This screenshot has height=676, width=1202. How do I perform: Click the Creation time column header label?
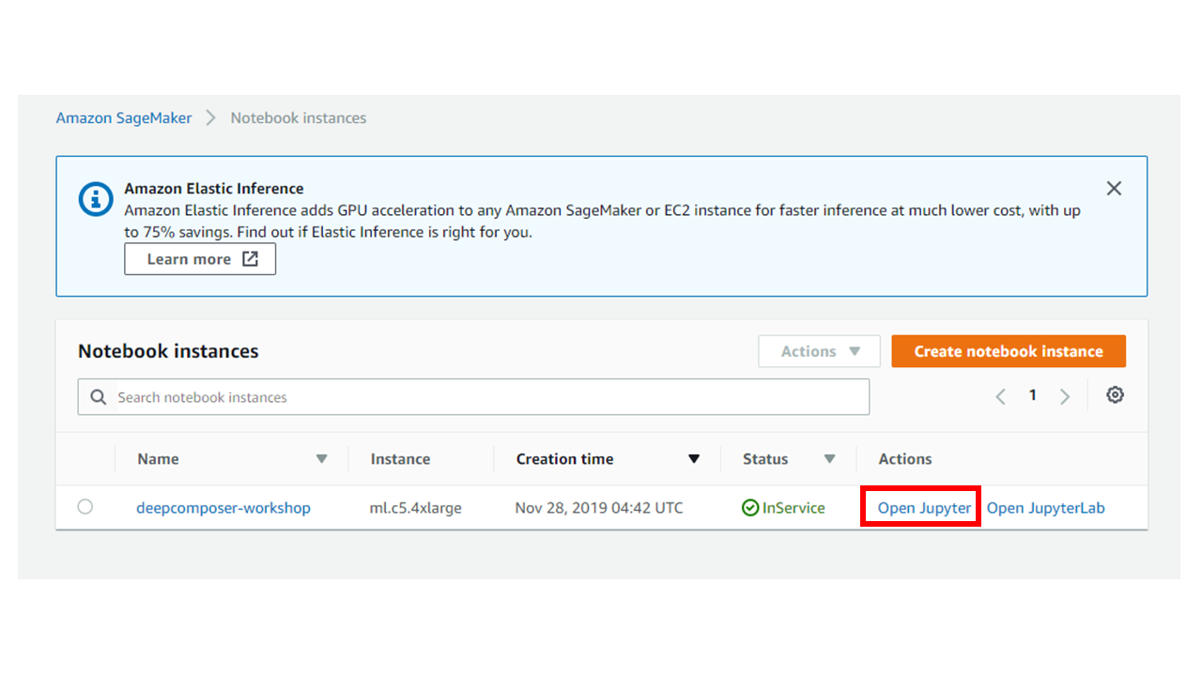pos(564,459)
